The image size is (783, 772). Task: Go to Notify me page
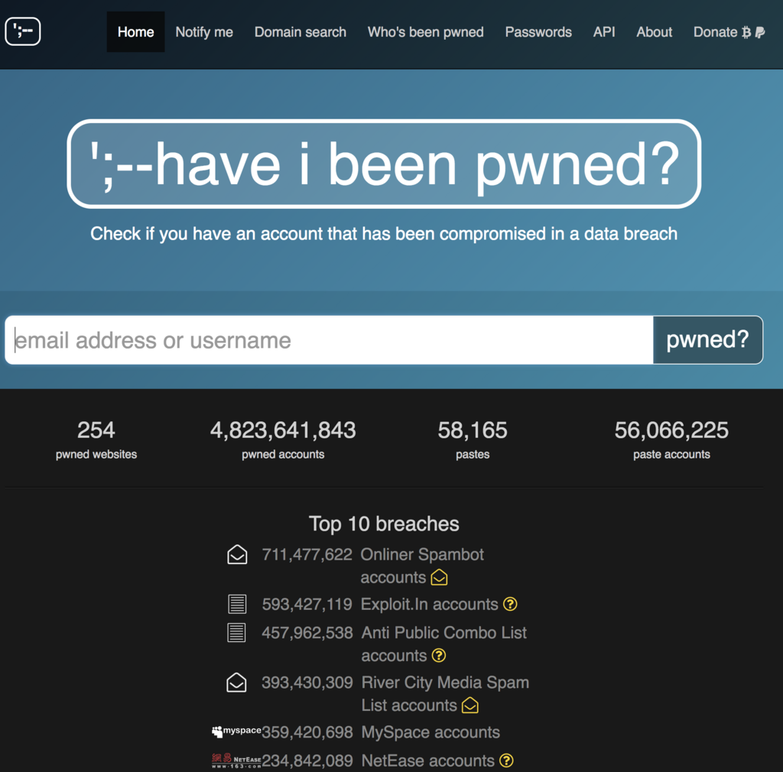point(203,32)
